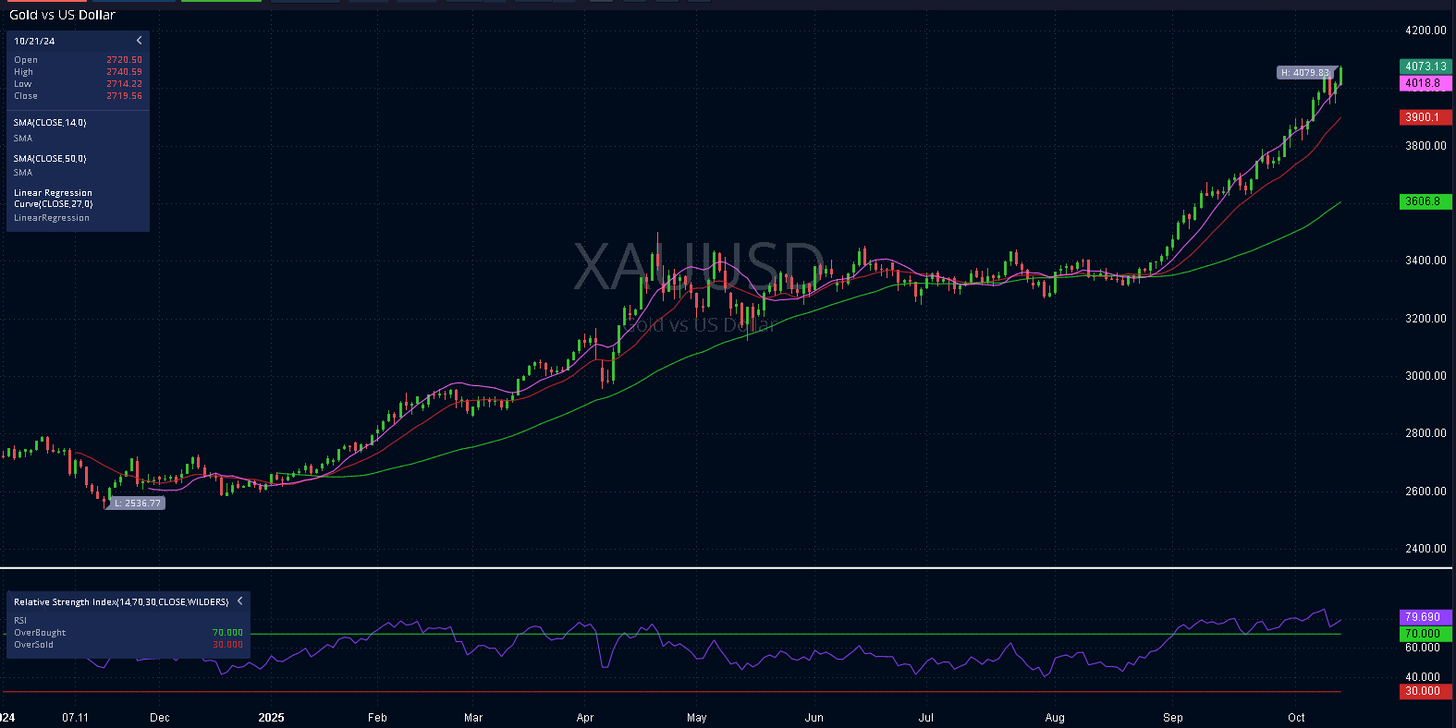Click the red 30.000 oversold axis tag
1456x728 pixels.
tap(1425, 691)
